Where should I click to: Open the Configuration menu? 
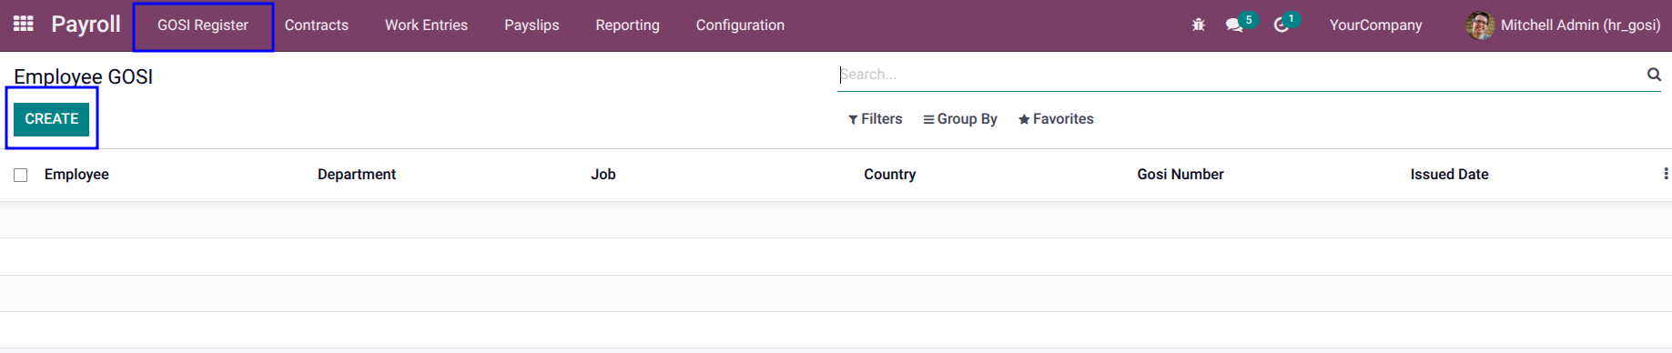point(740,25)
